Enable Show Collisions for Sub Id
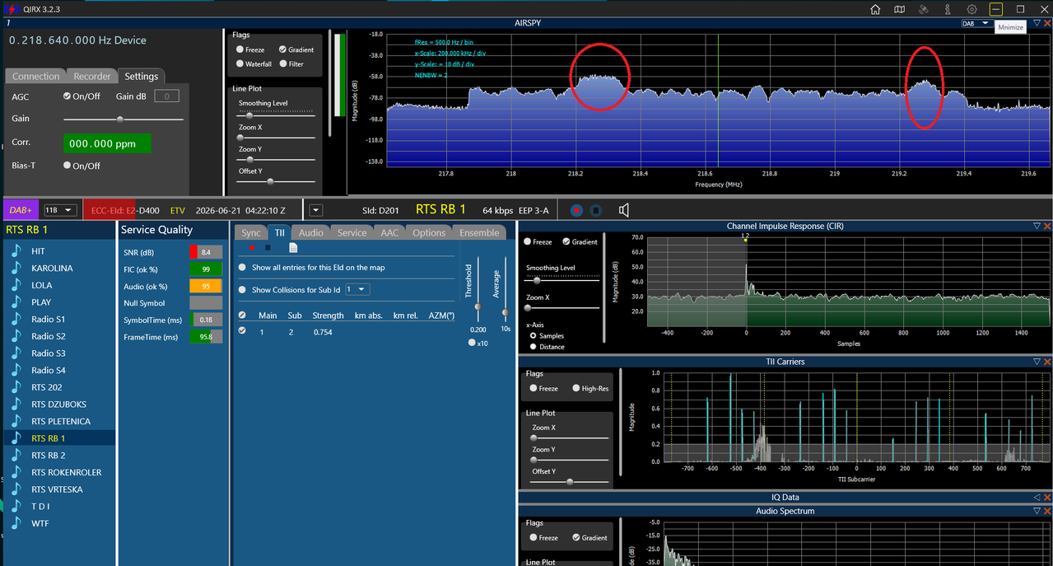 tap(242, 289)
